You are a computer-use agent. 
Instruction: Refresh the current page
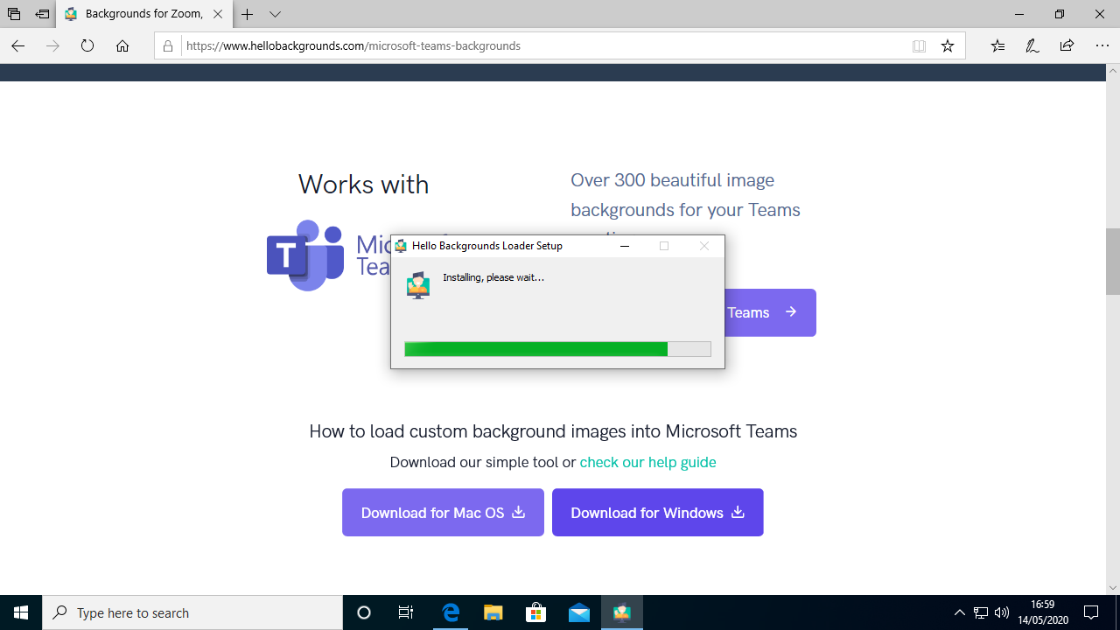pyautogui.click(x=87, y=45)
